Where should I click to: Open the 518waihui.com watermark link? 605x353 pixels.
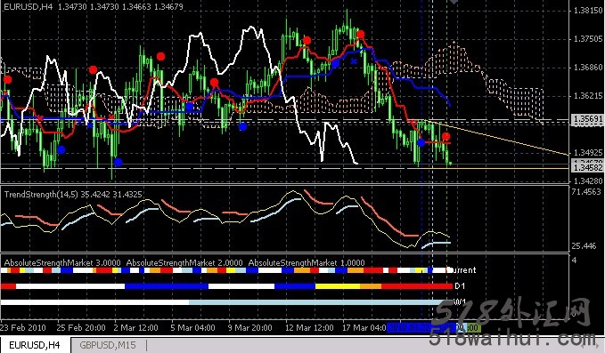pos(513,340)
